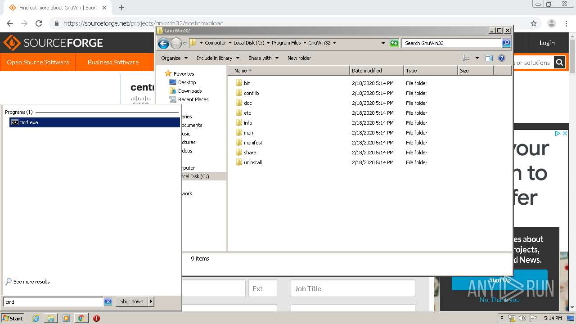Image resolution: width=576 pixels, height=324 pixels.
Task: Click the Start menu search box
Action: click(54, 302)
